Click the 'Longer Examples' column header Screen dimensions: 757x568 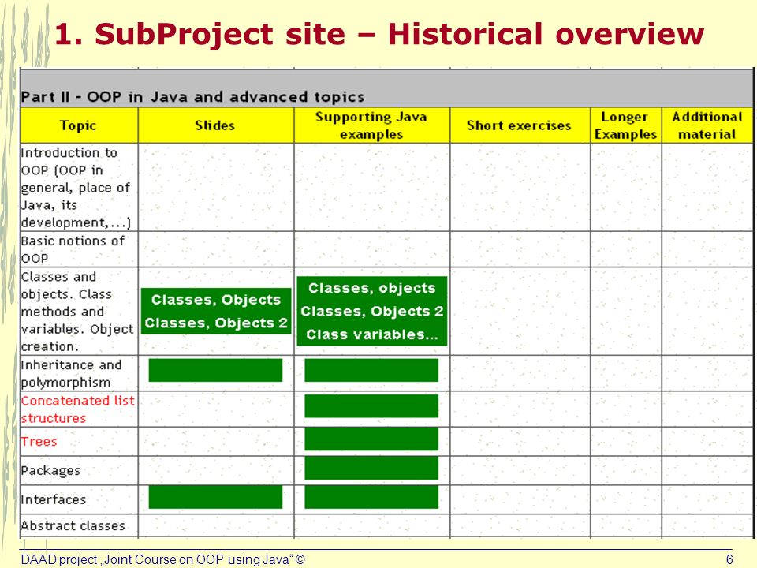pyautogui.click(x=625, y=125)
